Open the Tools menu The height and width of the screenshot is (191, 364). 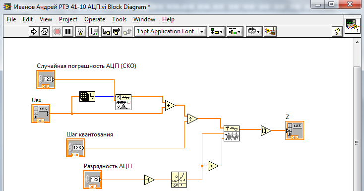[119, 19]
